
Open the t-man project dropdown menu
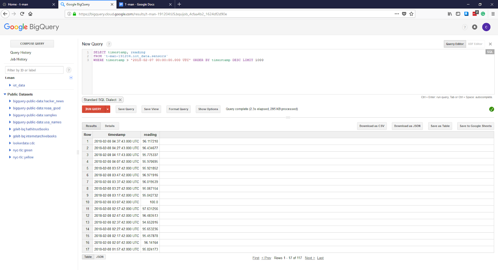tap(71, 78)
